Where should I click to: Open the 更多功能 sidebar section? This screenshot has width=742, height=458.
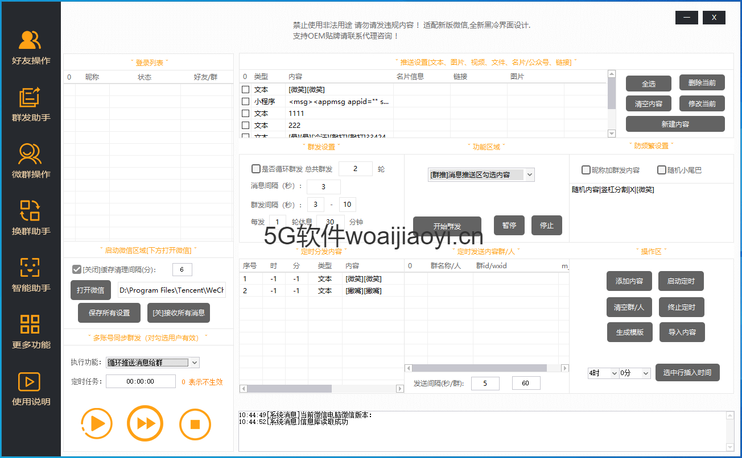pyautogui.click(x=31, y=331)
